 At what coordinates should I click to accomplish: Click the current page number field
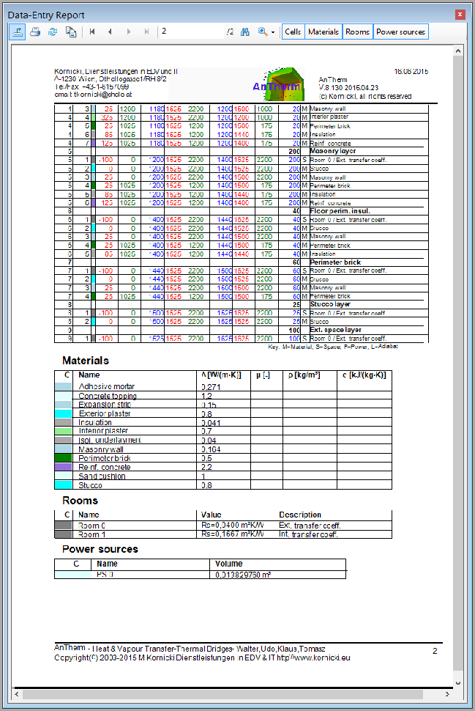[190, 32]
